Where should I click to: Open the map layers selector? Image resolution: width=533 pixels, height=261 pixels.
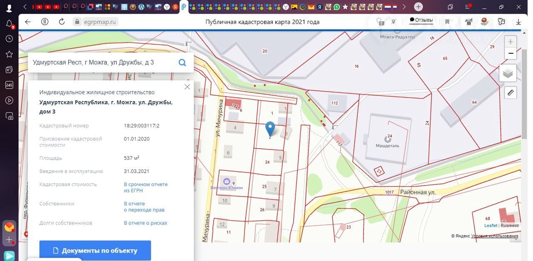(508, 73)
